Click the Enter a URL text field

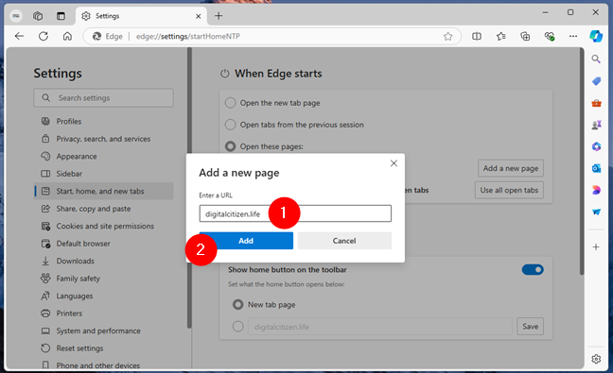pyautogui.click(x=295, y=213)
